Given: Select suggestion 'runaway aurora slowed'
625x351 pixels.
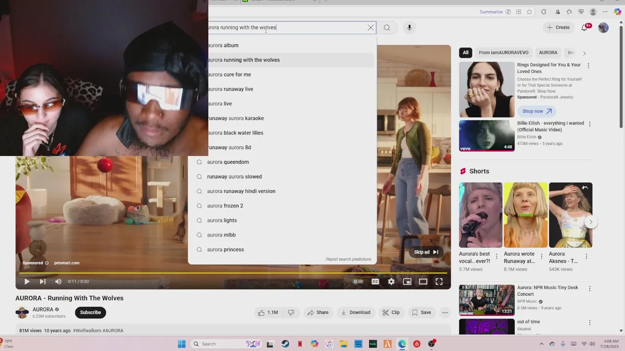Looking at the screenshot, I should tap(282, 176).
